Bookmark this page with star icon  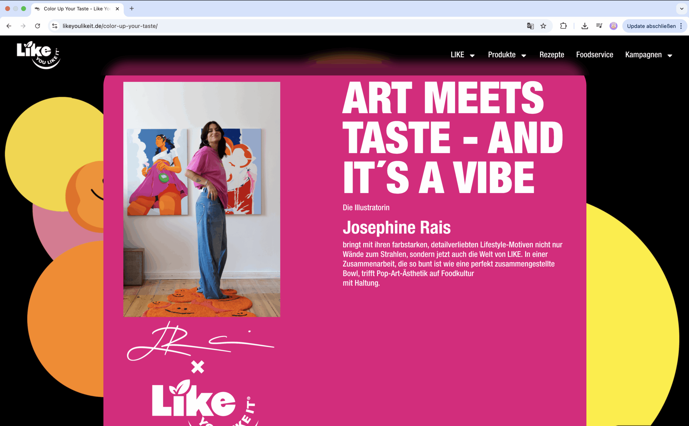(x=543, y=26)
